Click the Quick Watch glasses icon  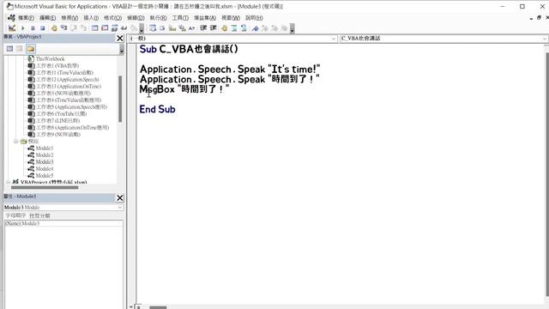[124, 28]
